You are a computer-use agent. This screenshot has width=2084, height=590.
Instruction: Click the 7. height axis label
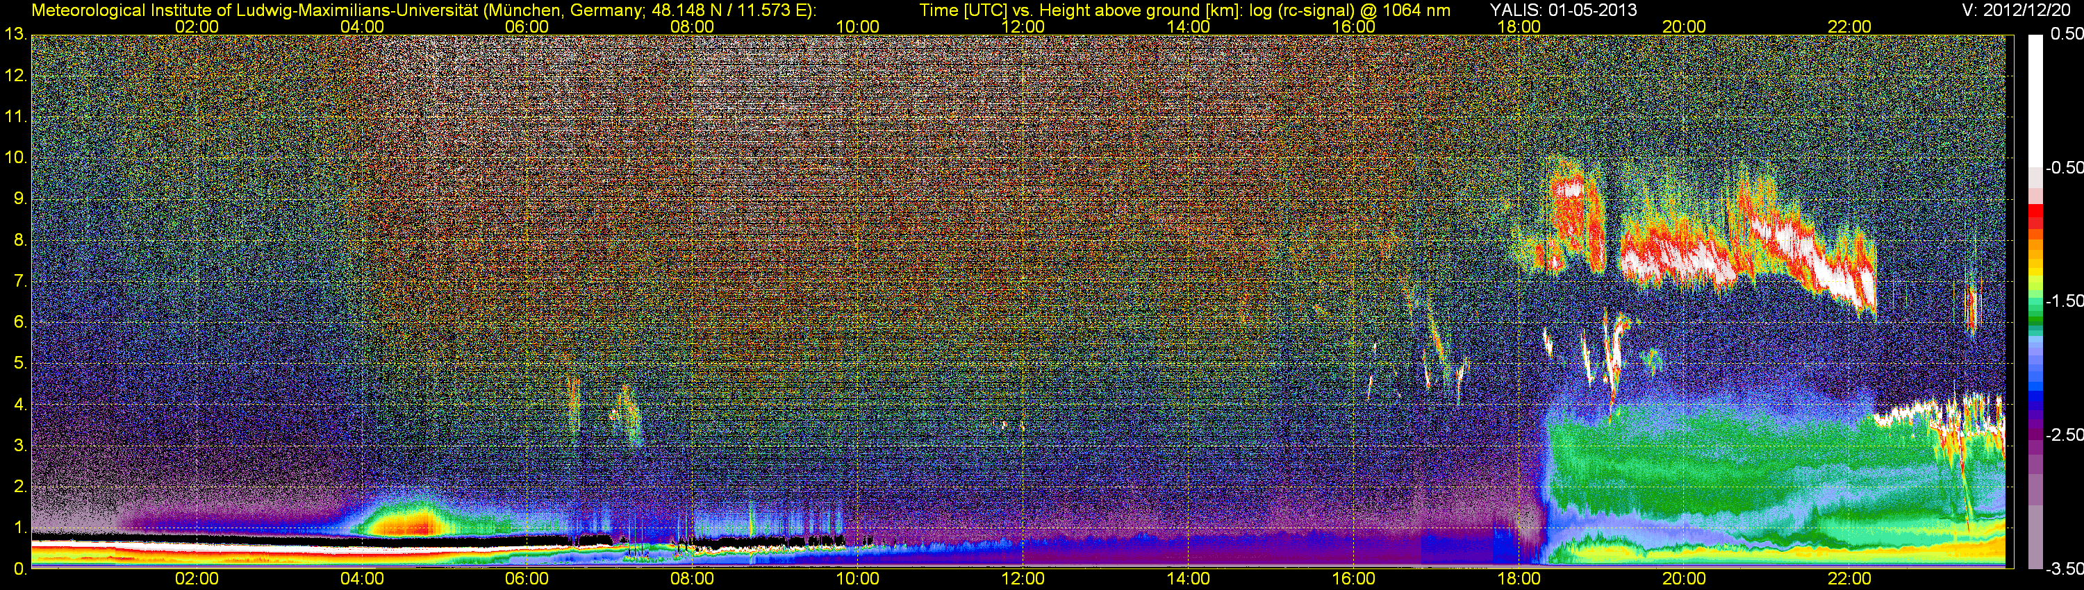click(20, 281)
